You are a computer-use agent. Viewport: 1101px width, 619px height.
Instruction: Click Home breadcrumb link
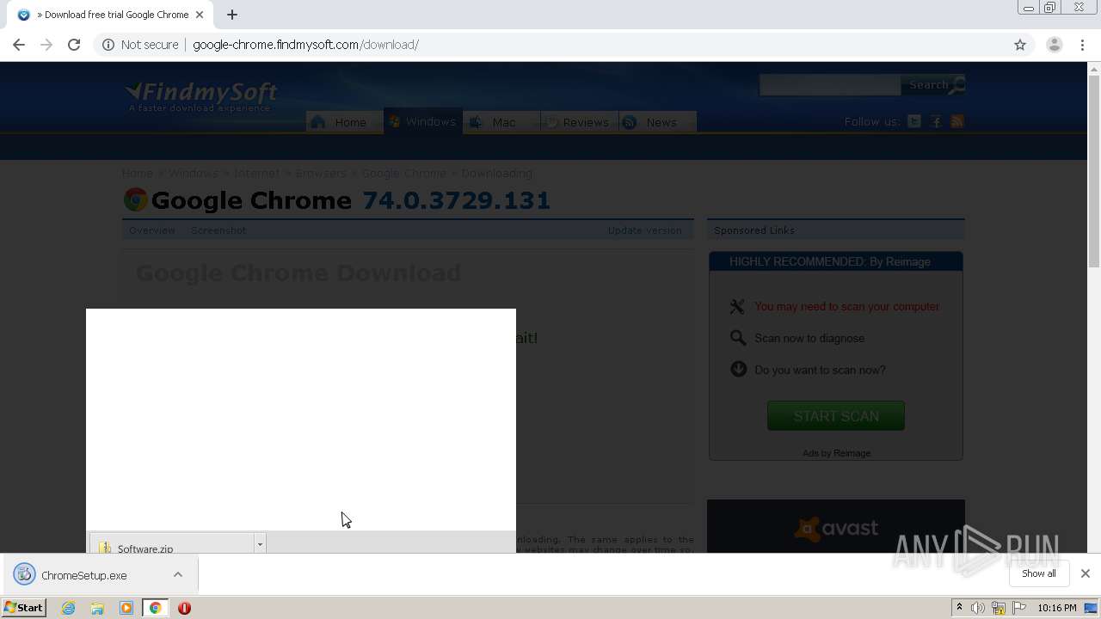[x=137, y=173]
